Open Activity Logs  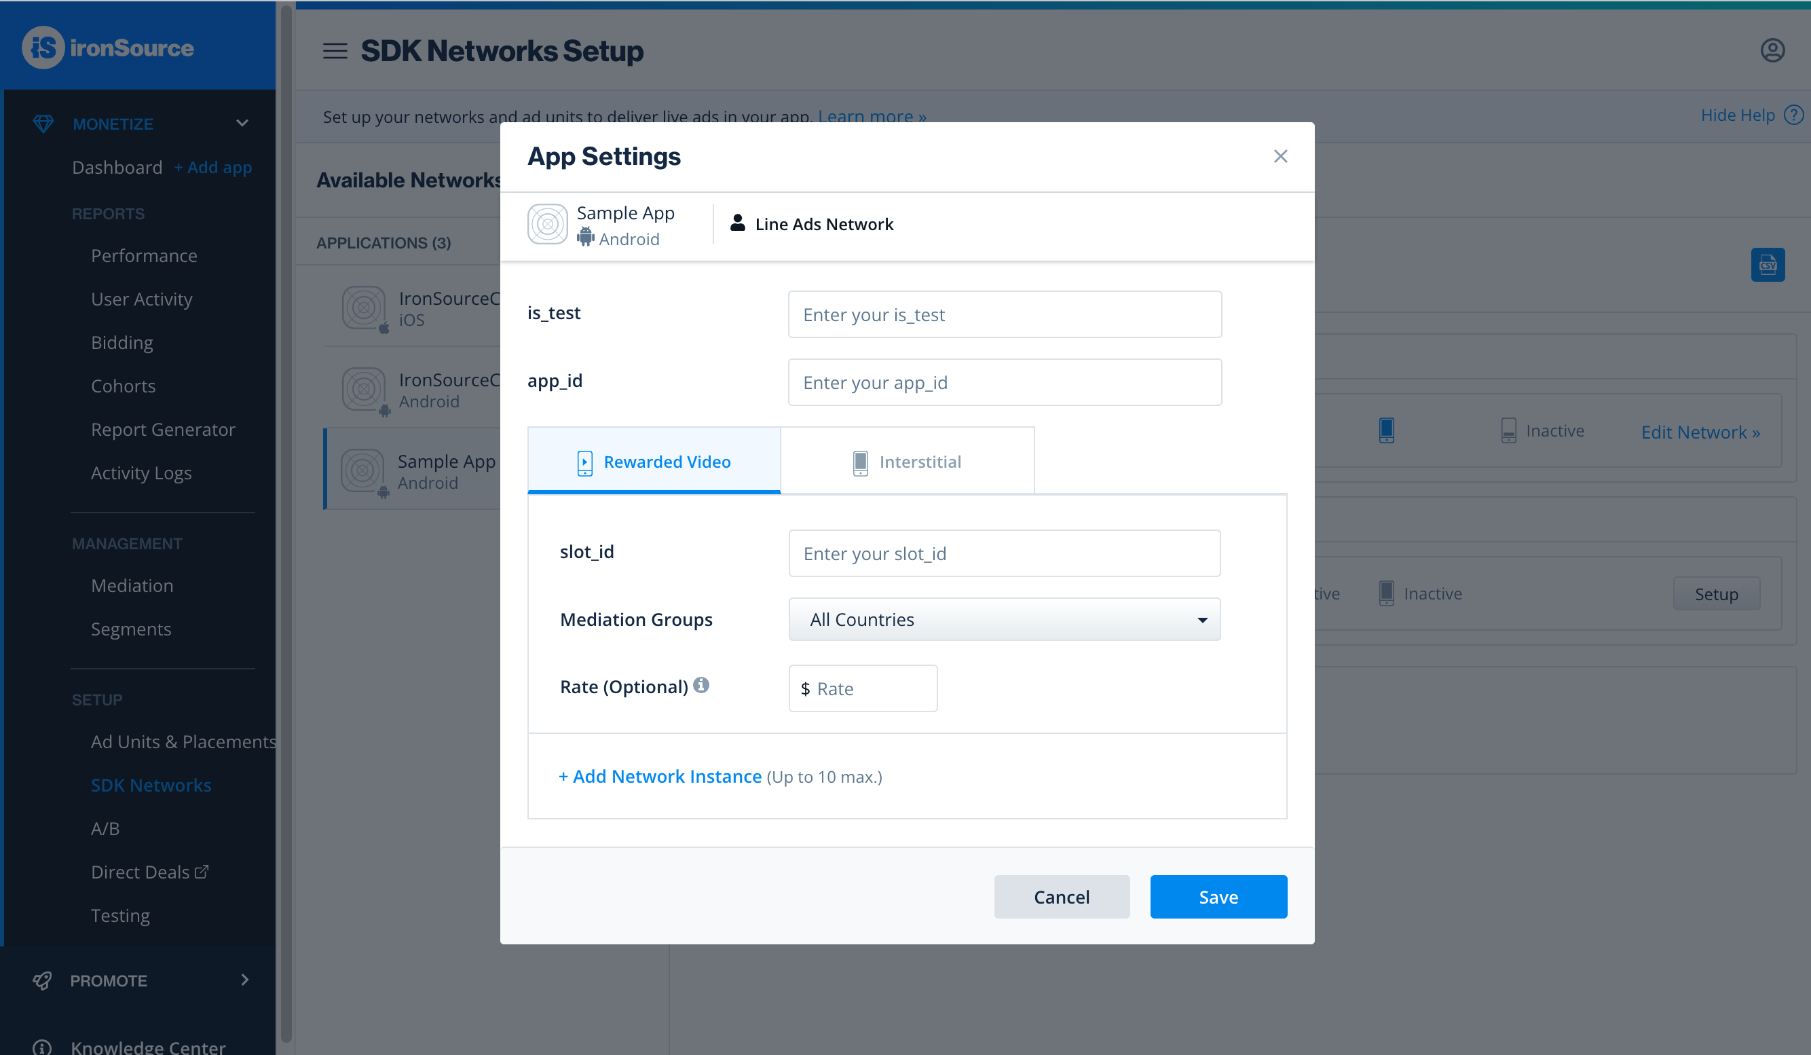click(x=141, y=473)
